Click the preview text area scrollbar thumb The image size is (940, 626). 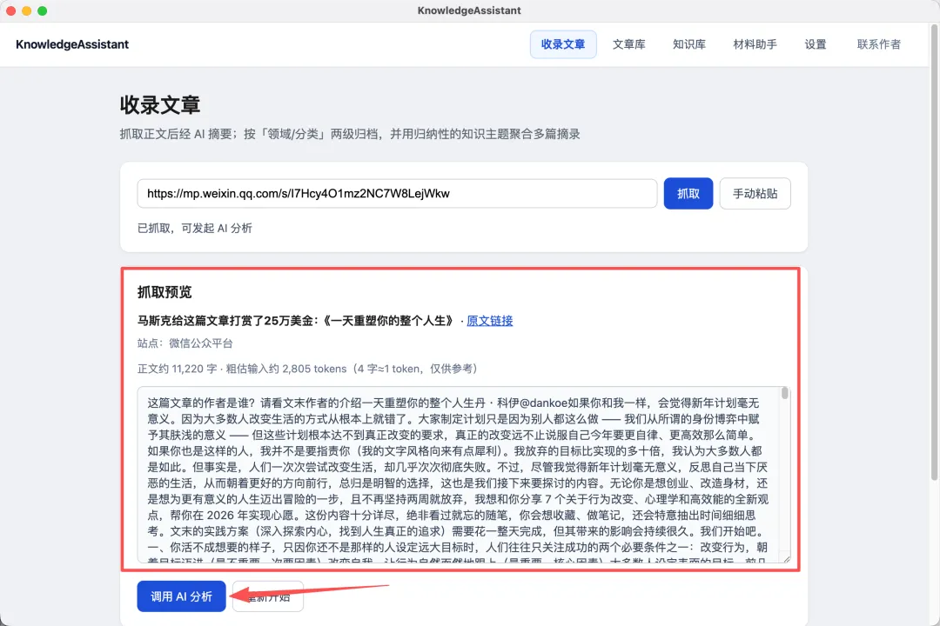tap(785, 394)
